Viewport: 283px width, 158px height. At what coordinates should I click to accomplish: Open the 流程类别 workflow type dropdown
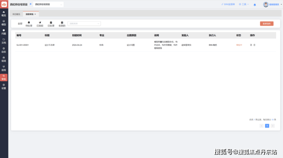(84, 23)
